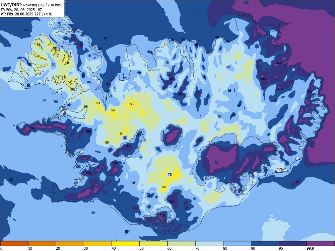Click the '59' humidity value on the map
This screenshot has height=251, width=335.
point(86,107)
